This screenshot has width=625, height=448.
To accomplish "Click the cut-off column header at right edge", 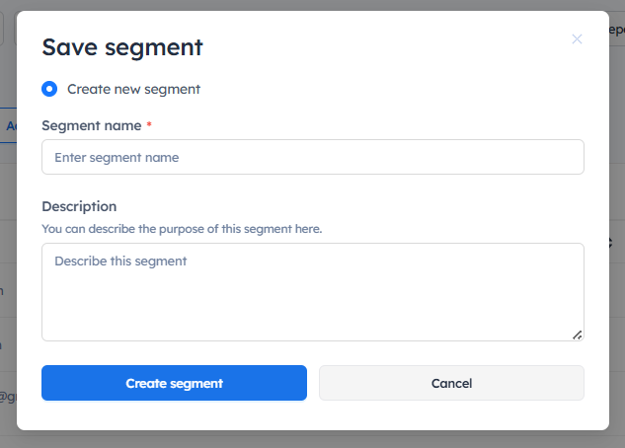I will click(x=617, y=243).
